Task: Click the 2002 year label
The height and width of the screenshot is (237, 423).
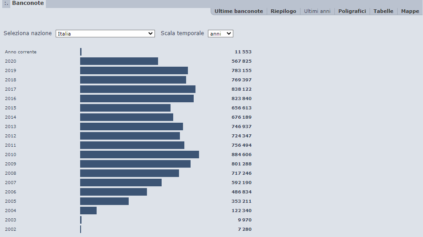Action: [10, 229]
